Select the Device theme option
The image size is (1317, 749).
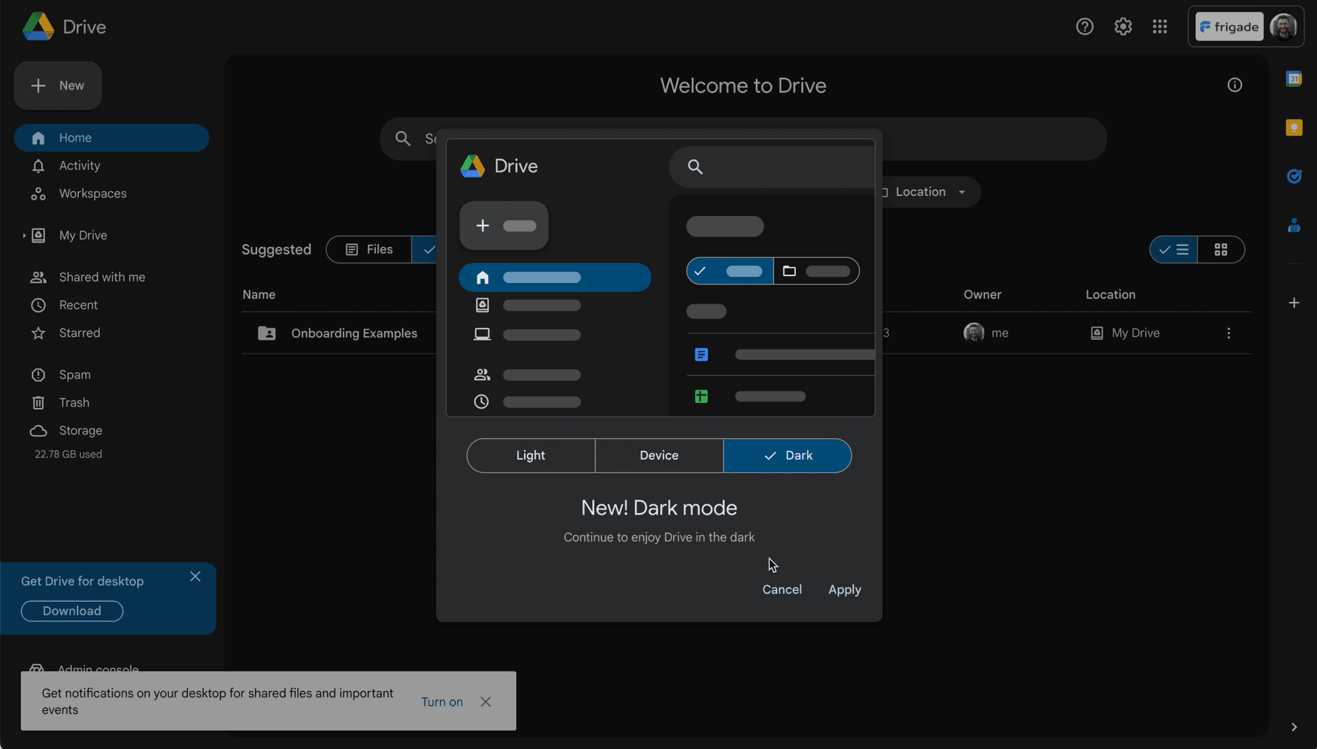tap(659, 456)
